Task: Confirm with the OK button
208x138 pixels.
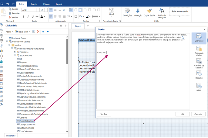Action: [x=183, y=114]
